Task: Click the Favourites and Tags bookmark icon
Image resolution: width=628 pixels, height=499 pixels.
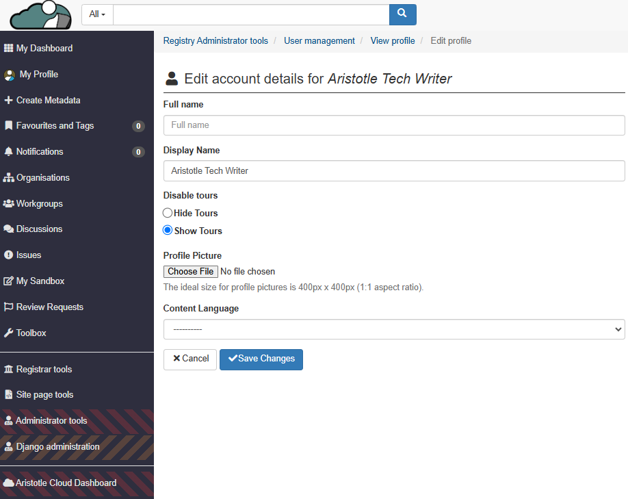Action: 8,126
